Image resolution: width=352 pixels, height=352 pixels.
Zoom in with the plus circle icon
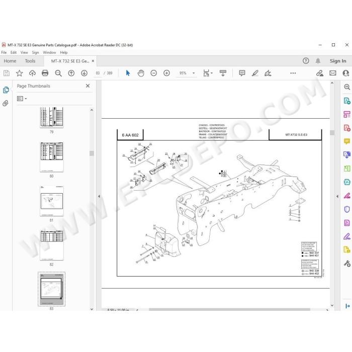(166, 73)
